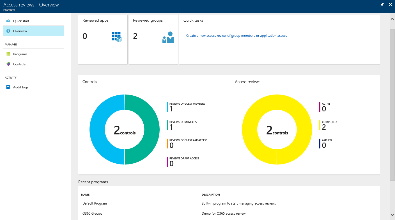Click the NAME column header
Viewport: 395px width, 220px height.
[85, 194]
